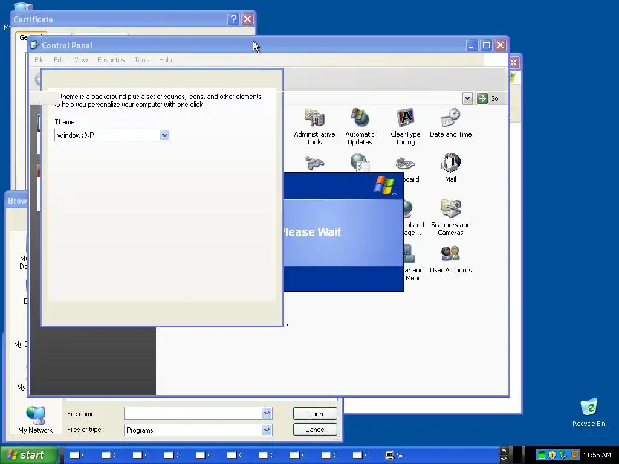Expand the File name dropdown arrow

[x=267, y=413]
